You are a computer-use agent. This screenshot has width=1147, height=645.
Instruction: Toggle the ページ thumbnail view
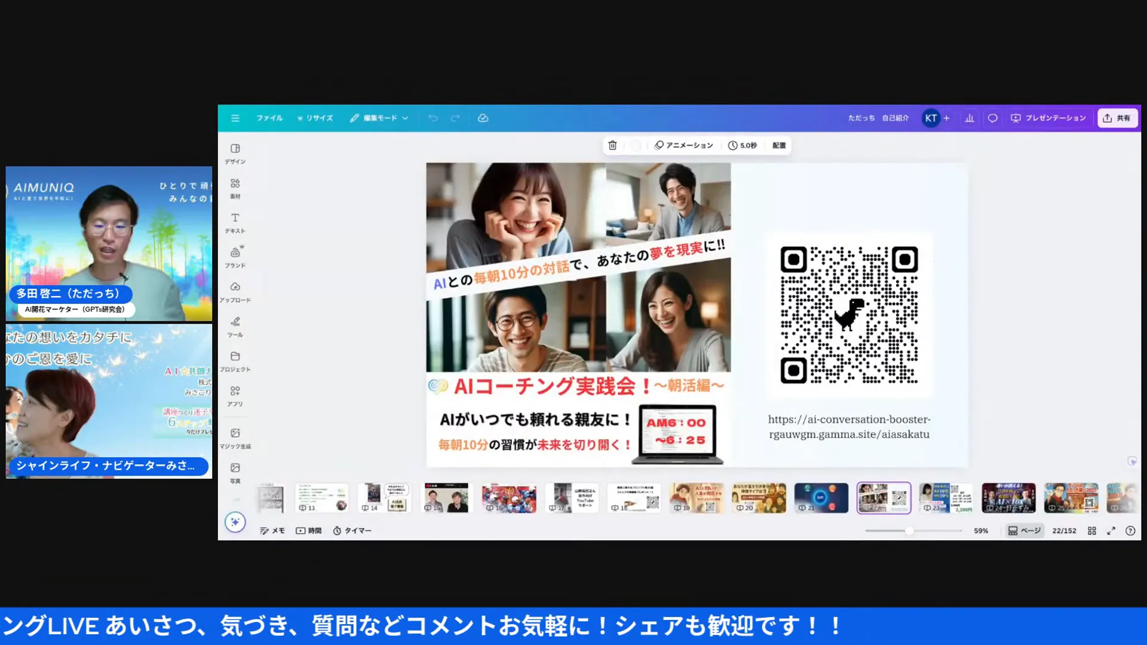[1024, 530]
